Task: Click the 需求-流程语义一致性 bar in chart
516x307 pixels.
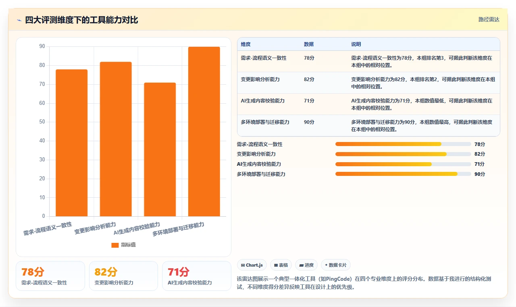Action: point(71,143)
